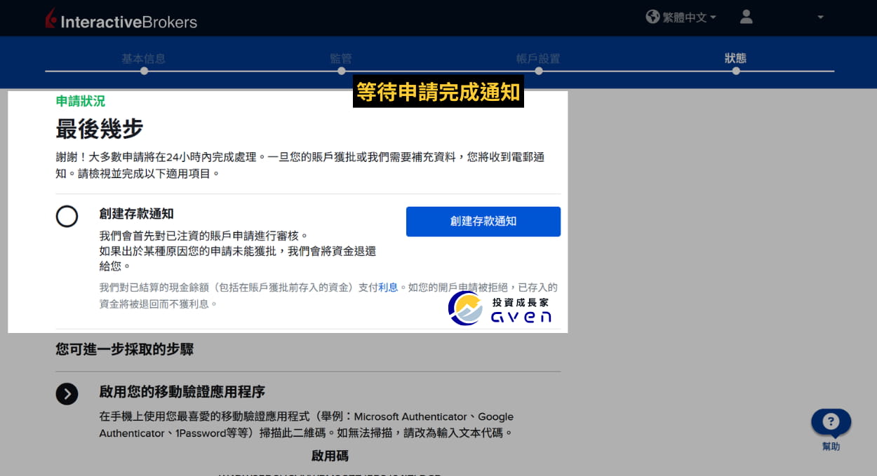This screenshot has width=877, height=476.
Task: Go to the 帳戶設置 step
Action: point(538,59)
